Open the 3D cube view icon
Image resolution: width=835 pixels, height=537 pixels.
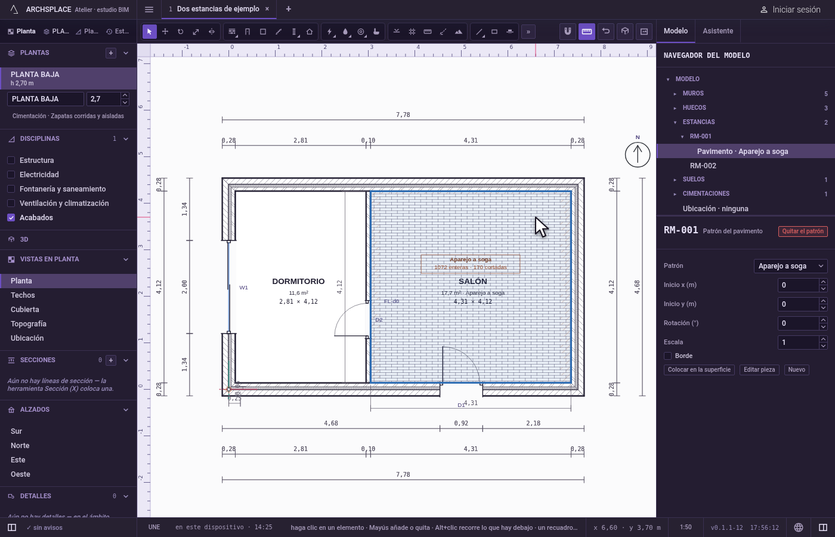[625, 31]
